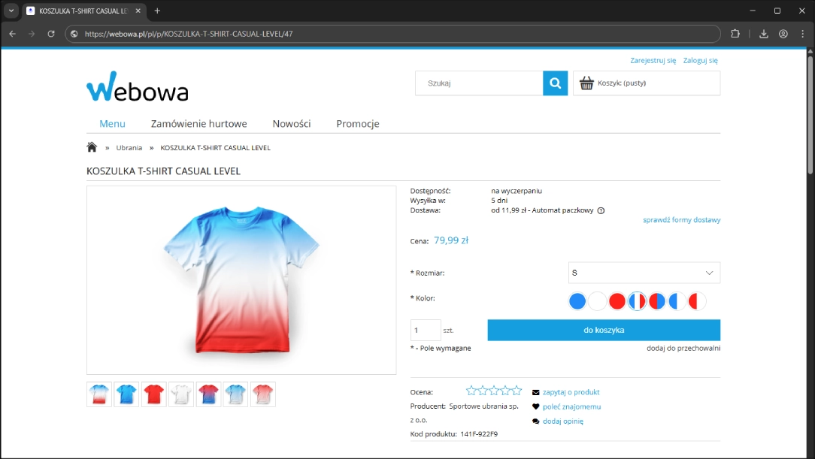Open browser extensions puzzle icon
The width and height of the screenshot is (815, 459).
coord(735,34)
